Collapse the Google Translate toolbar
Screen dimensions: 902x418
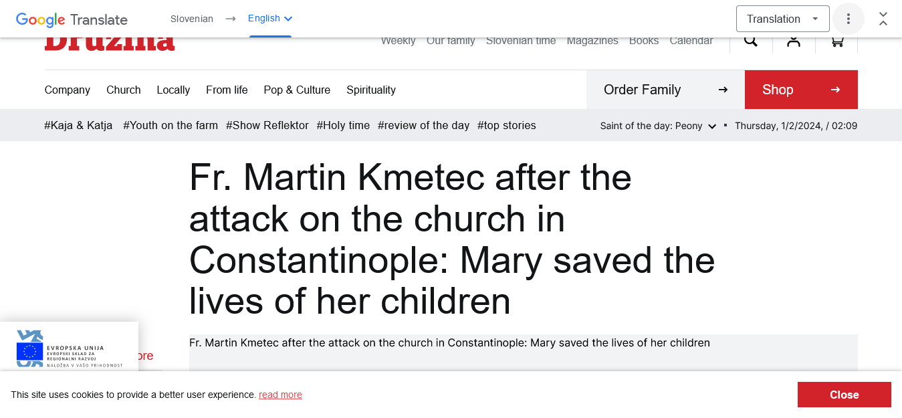point(883,19)
